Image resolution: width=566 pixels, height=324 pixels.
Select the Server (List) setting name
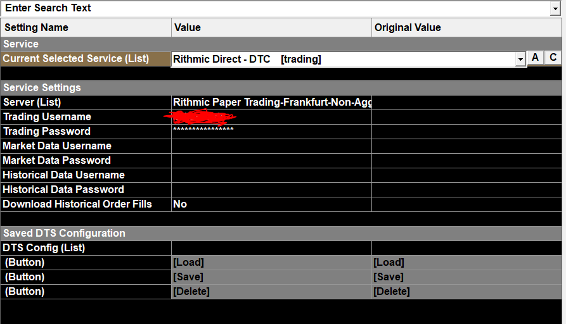pos(86,103)
